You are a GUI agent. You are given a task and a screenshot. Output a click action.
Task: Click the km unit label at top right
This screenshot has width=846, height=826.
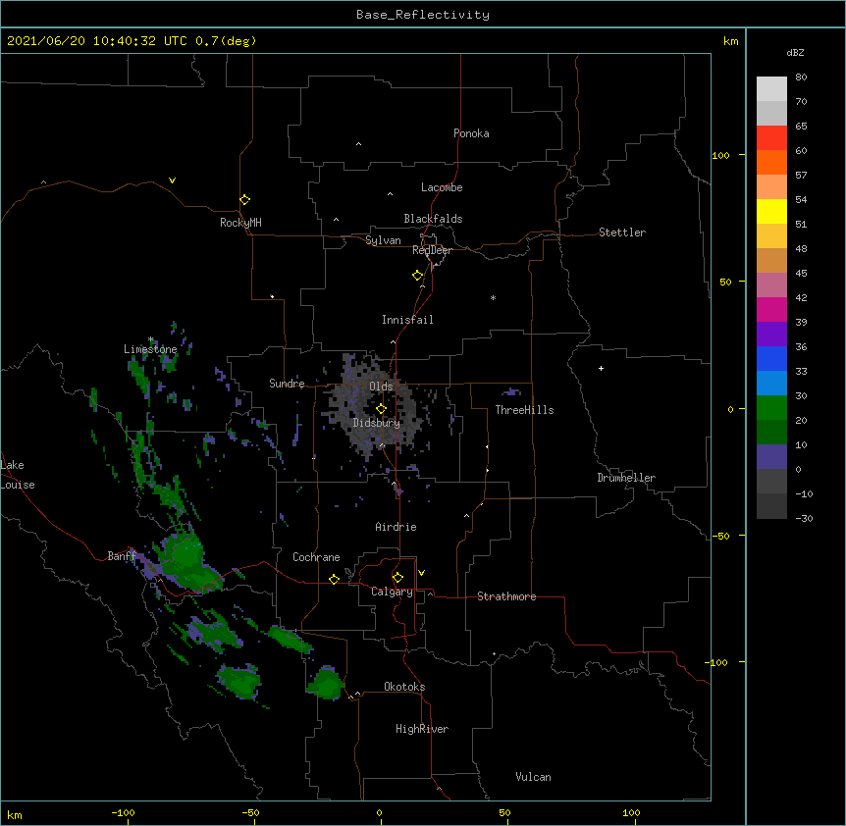tap(730, 41)
